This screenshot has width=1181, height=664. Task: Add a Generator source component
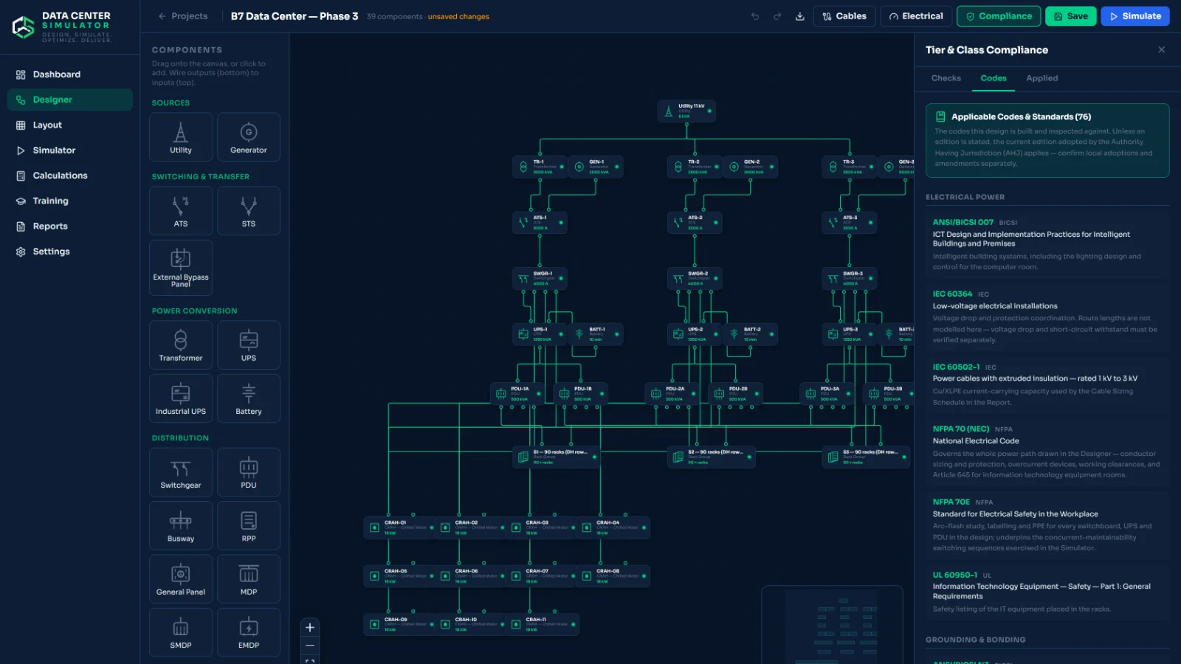249,137
